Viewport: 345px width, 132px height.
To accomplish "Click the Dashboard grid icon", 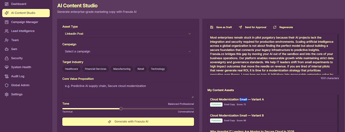I will (x=7, y=4).
